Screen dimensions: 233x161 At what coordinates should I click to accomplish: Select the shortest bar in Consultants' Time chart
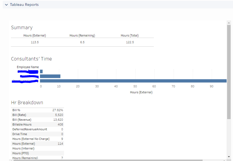(x=41, y=72)
